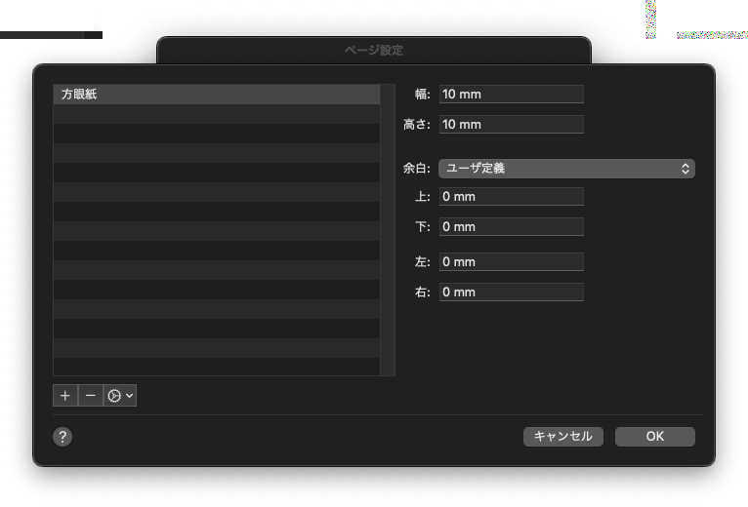Click the 左 left margin field
The width and height of the screenshot is (748, 507).
pyautogui.click(x=512, y=261)
